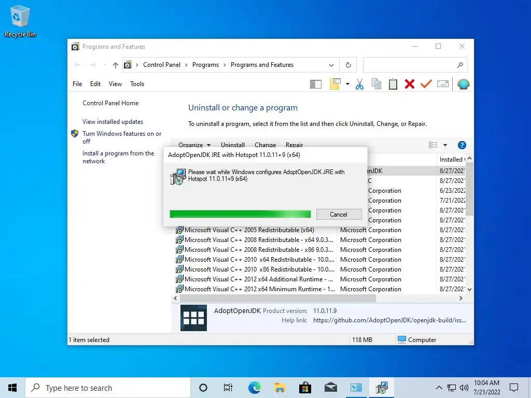This screenshot has width=531, height=398.
Task: Click the Copy toolbar icon
Action: (376, 84)
